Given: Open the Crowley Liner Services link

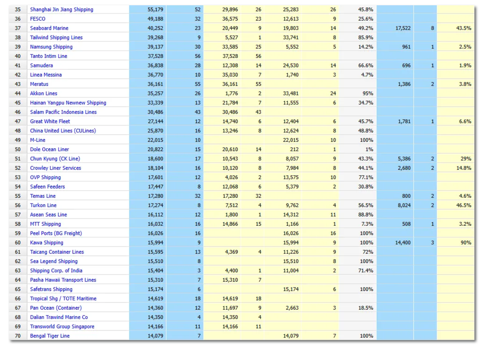Looking at the screenshot, I should pyautogui.click(x=55, y=168).
